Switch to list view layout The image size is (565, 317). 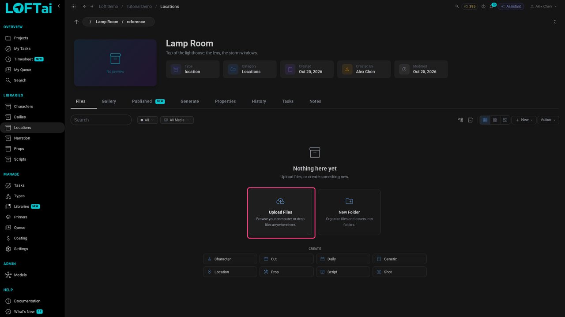point(485,120)
